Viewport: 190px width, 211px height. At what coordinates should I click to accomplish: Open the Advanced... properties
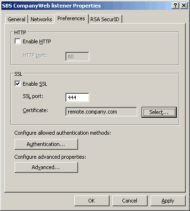pos(46,167)
